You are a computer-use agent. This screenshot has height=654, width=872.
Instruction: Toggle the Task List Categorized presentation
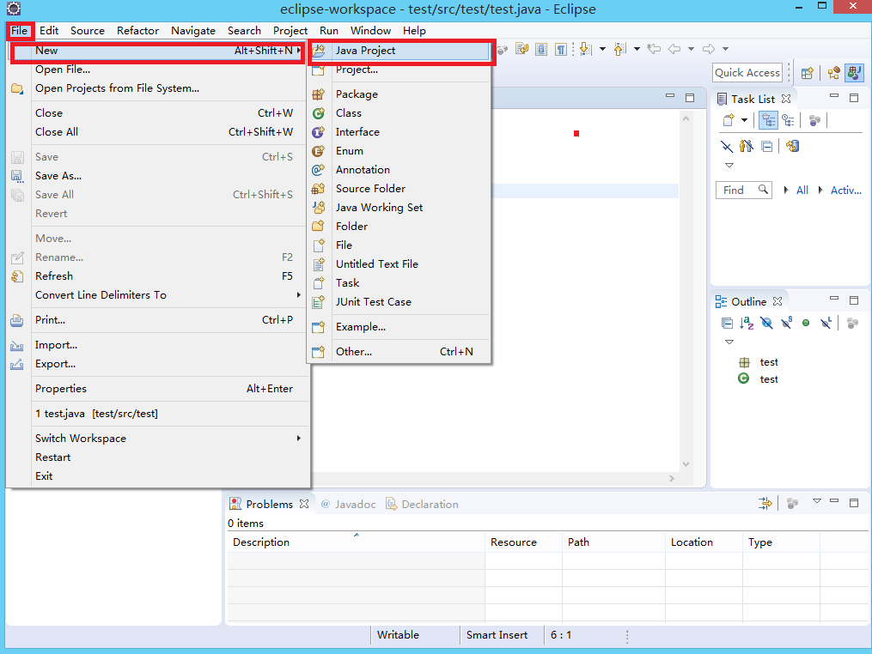pos(769,120)
